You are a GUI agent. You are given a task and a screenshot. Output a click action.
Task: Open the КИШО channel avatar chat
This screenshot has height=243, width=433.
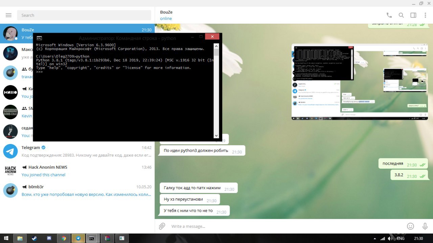click(x=10, y=92)
